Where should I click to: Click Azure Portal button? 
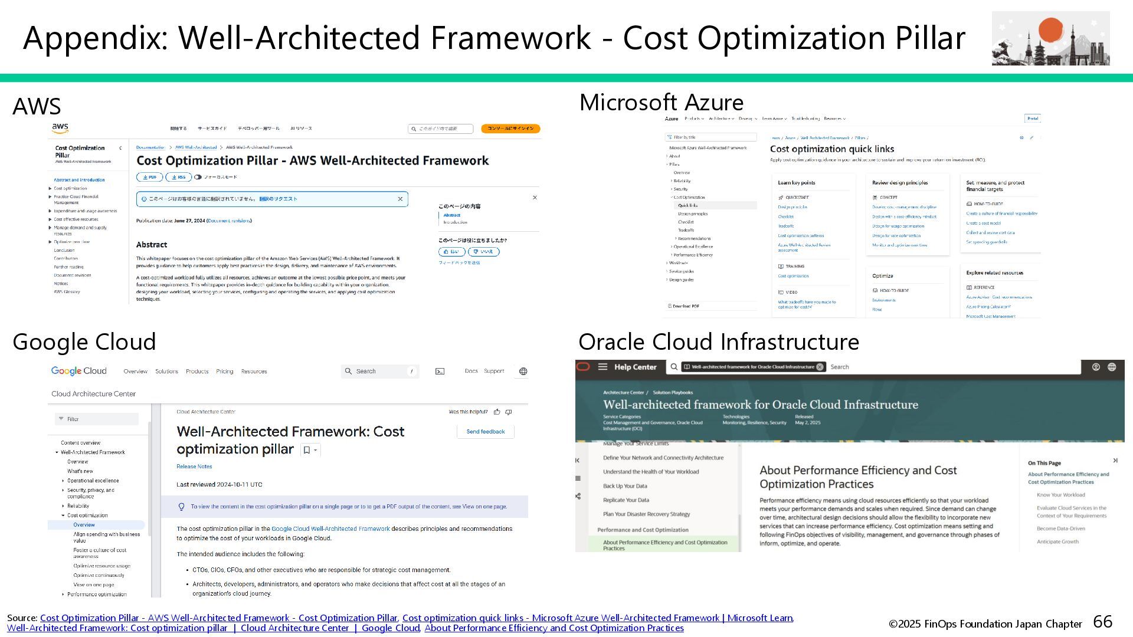[1033, 119]
